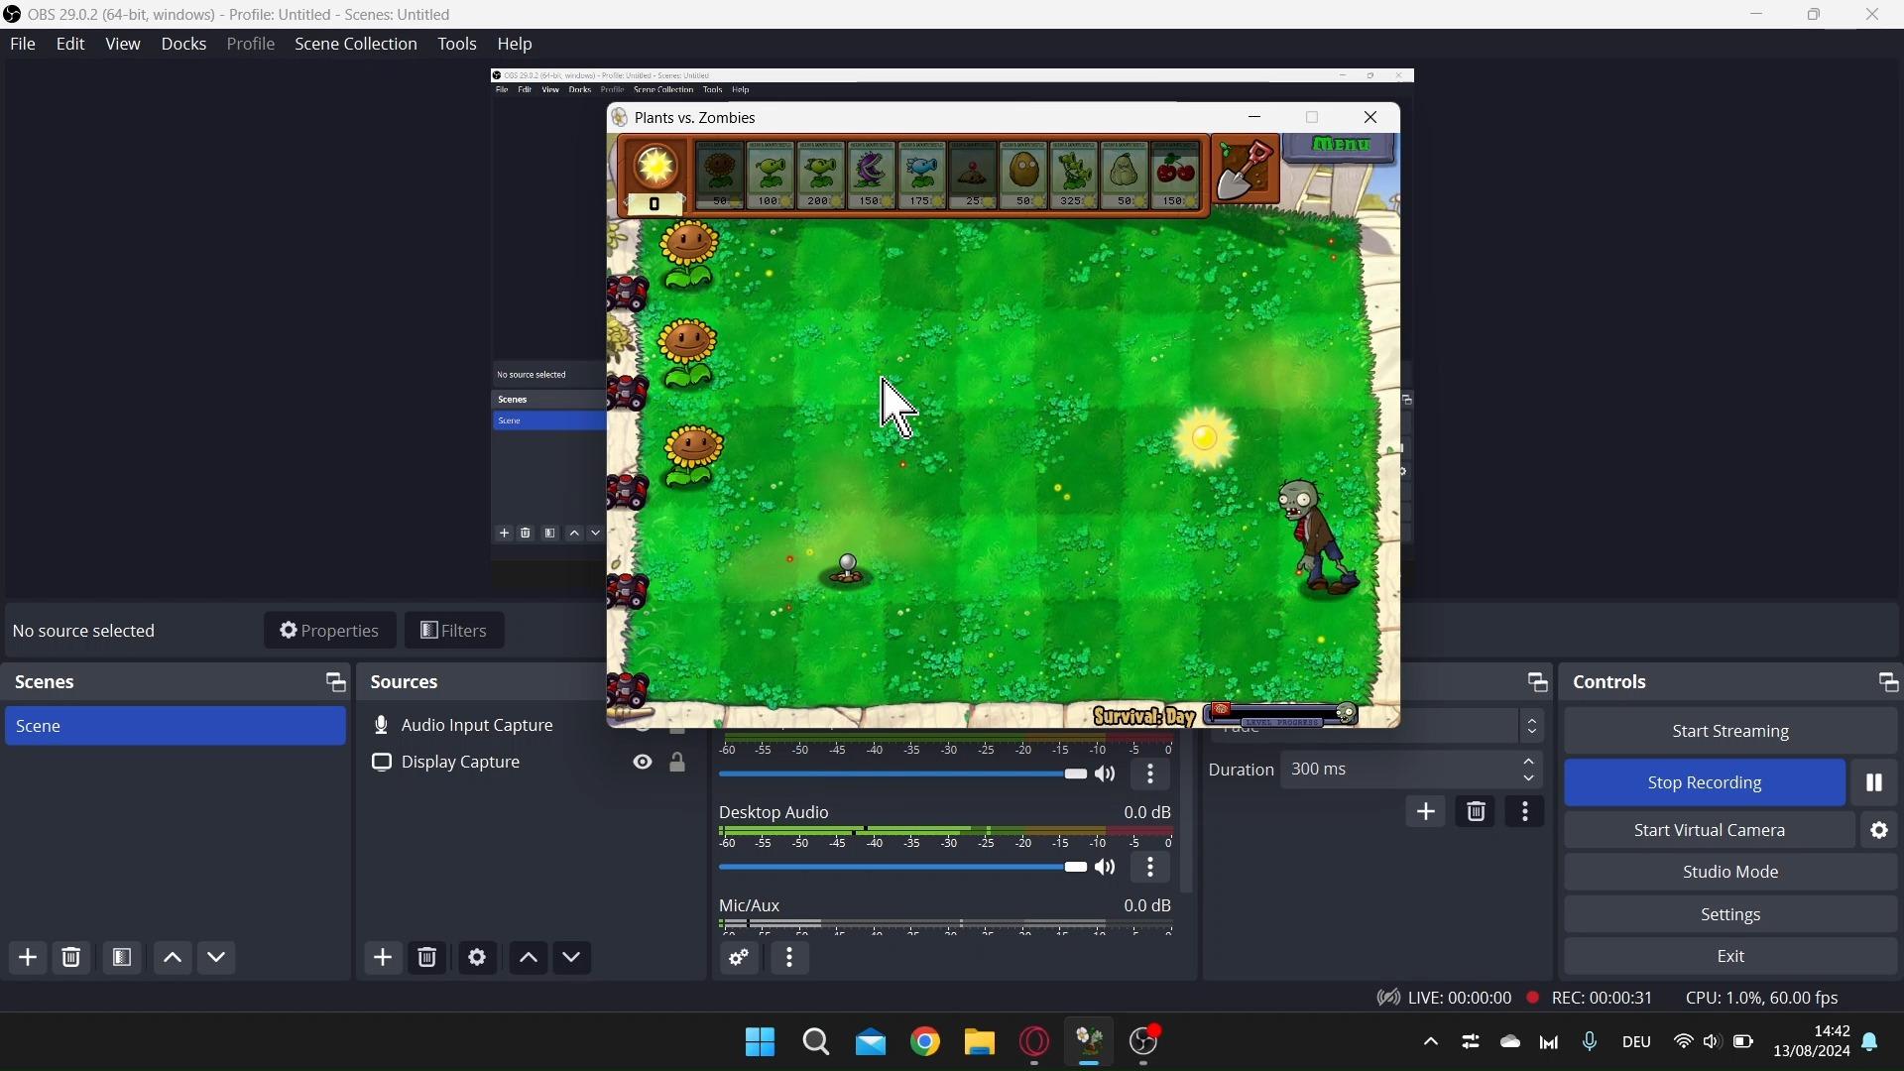Remove configurable transition trash icon

(x=1477, y=812)
